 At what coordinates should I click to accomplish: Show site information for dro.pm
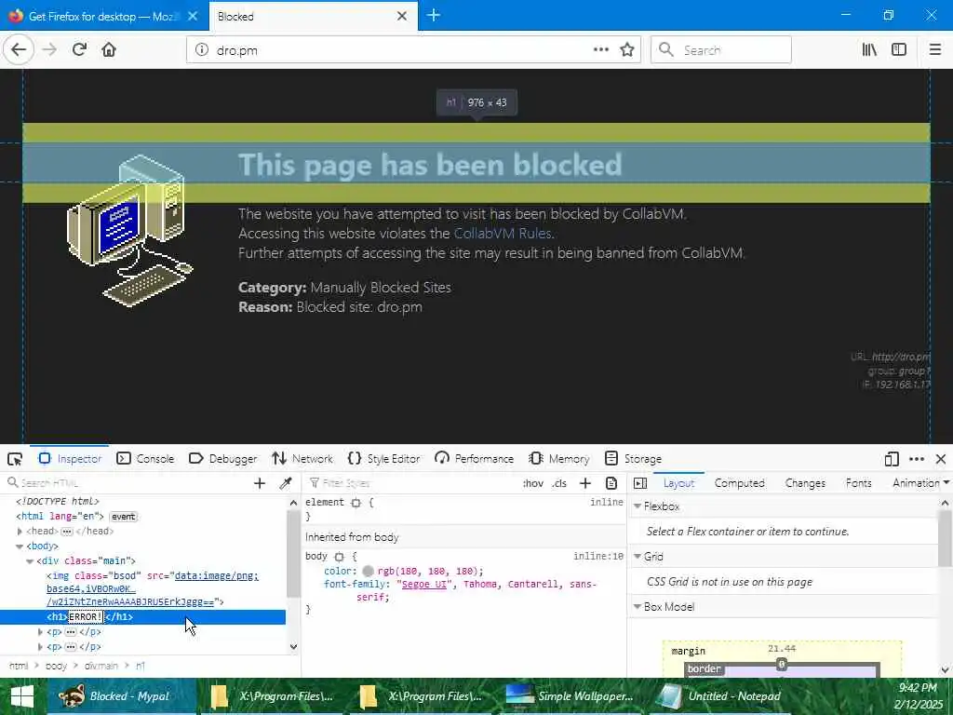[x=202, y=50]
